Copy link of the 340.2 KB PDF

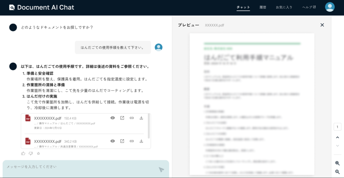pos(132,141)
